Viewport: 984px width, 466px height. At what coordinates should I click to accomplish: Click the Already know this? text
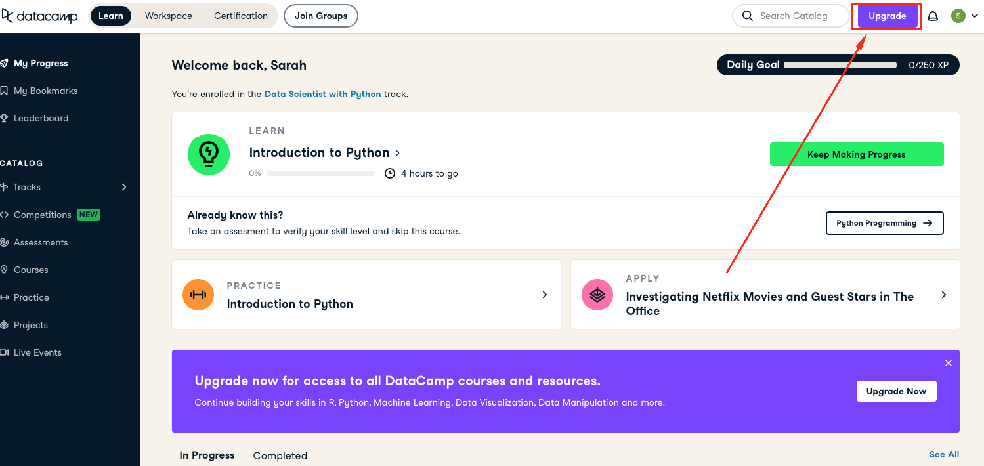point(235,215)
